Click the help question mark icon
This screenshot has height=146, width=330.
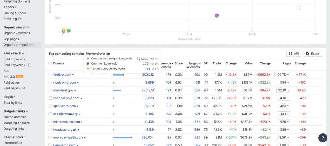323,138
